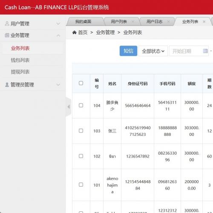This screenshot has width=213, height=213.
Task: Check the checkbox for row 104
Action: pos(81,105)
